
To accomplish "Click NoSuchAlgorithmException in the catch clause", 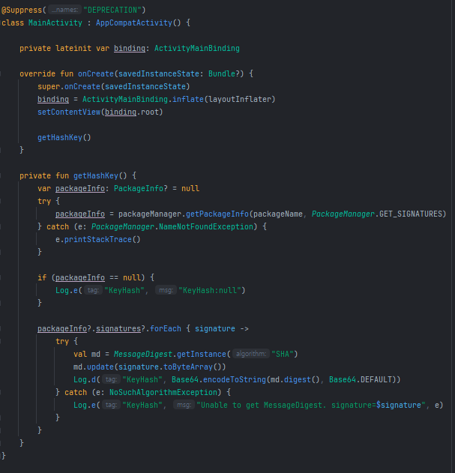I will 163,393.
